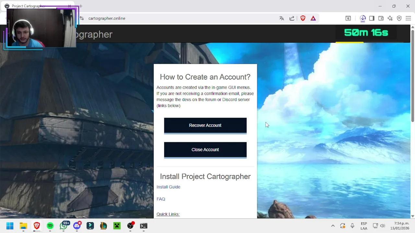Click the Quick Links heading text
This screenshot has height=233, width=415.
pos(168,214)
